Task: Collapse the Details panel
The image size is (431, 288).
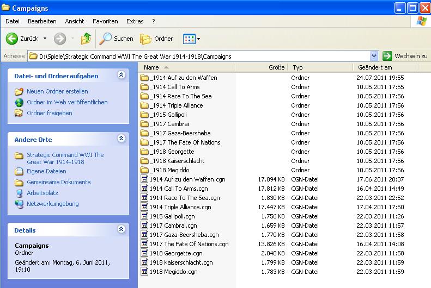Action: (122, 229)
